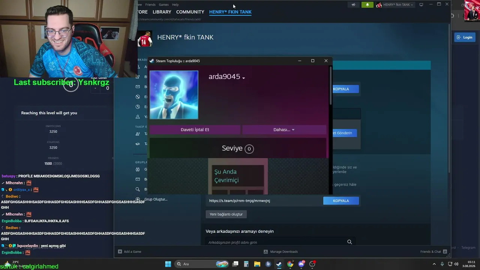Click the HENRY* fkin TANK page heading
480x270 pixels.
185,37
